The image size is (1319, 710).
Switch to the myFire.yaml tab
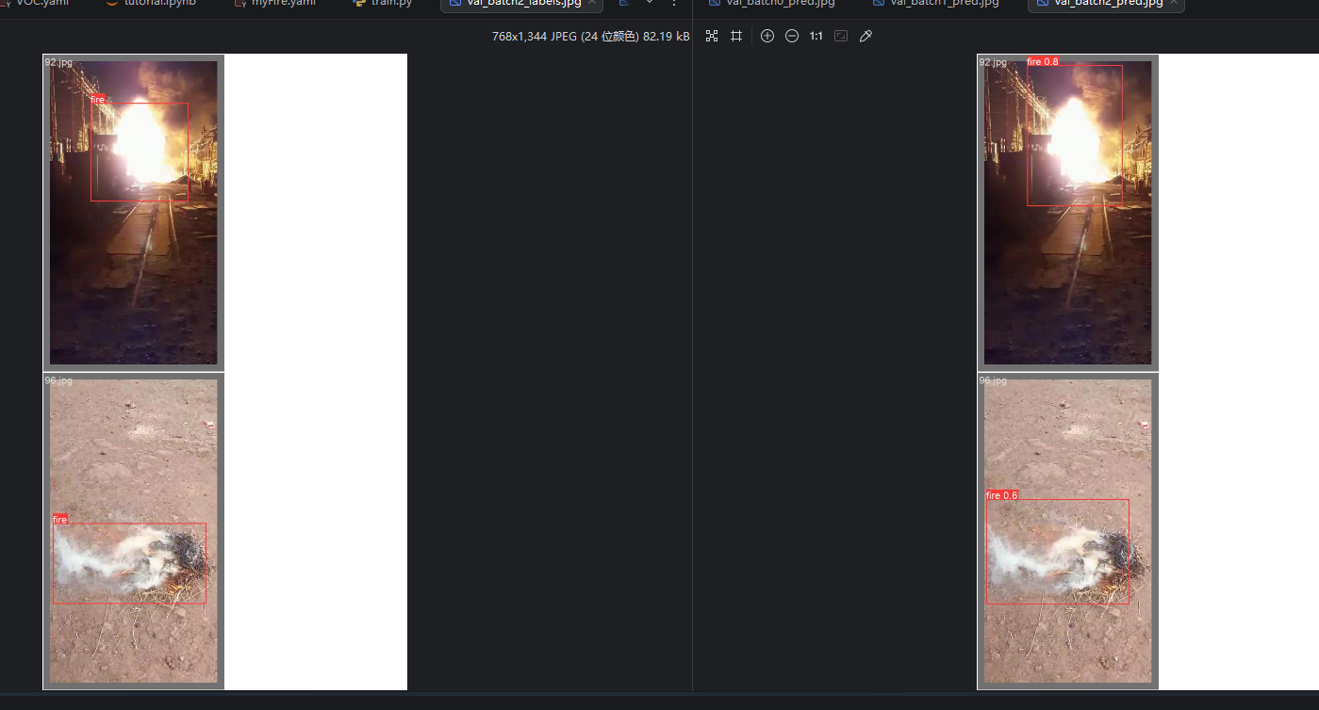pyautogui.click(x=274, y=4)
